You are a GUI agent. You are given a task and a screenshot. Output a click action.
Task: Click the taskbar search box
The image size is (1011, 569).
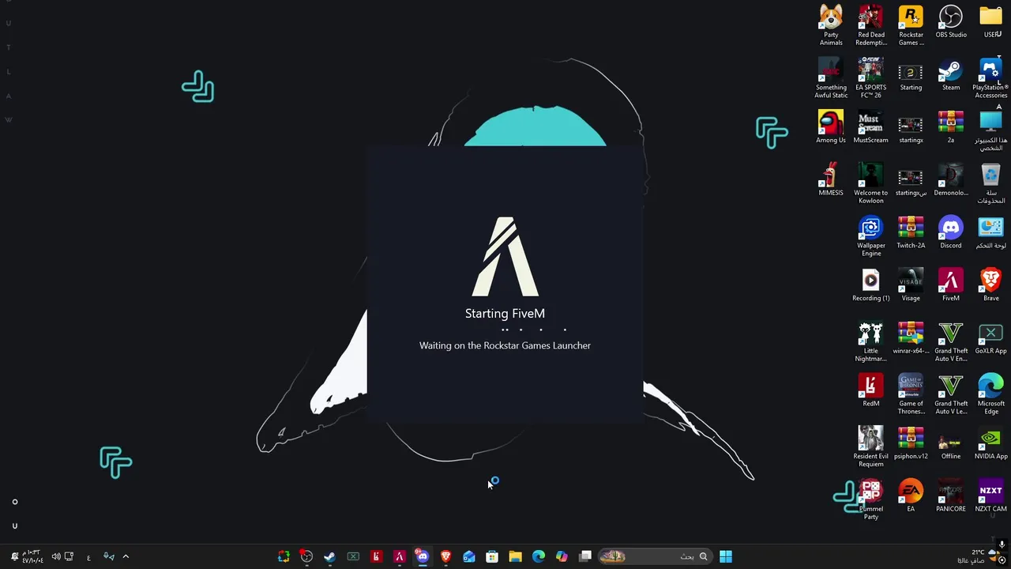pyautogui.click(x=656, y=556)
